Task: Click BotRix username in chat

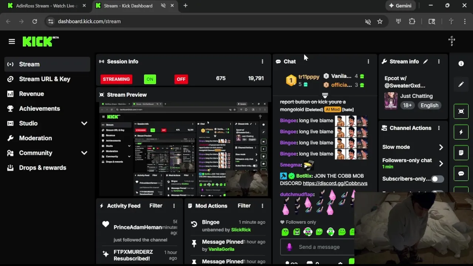Action: 304,176
